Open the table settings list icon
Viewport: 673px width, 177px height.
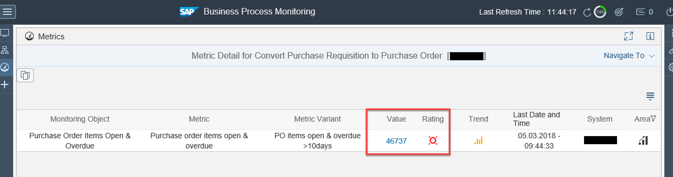coord(650,96)
